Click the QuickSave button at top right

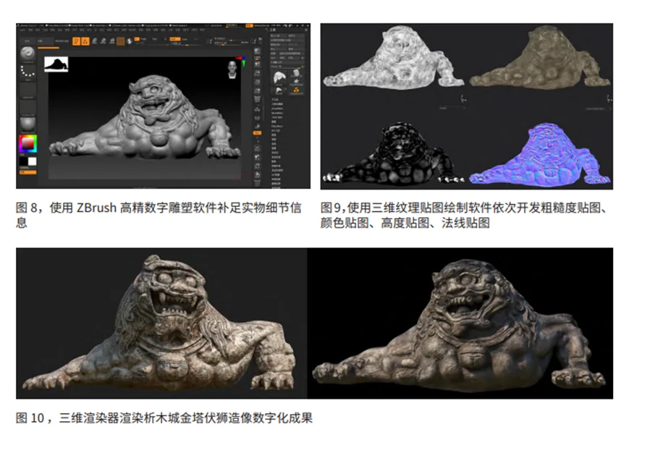click(x=249, y=24)
